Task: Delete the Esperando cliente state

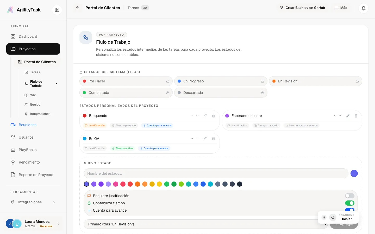Action: [356, 116]
